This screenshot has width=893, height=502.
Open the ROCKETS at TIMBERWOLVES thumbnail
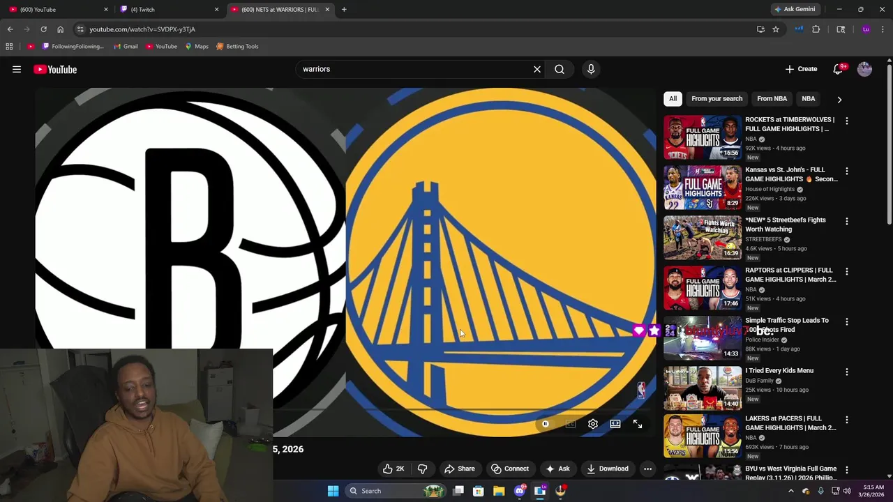[703, 137]
